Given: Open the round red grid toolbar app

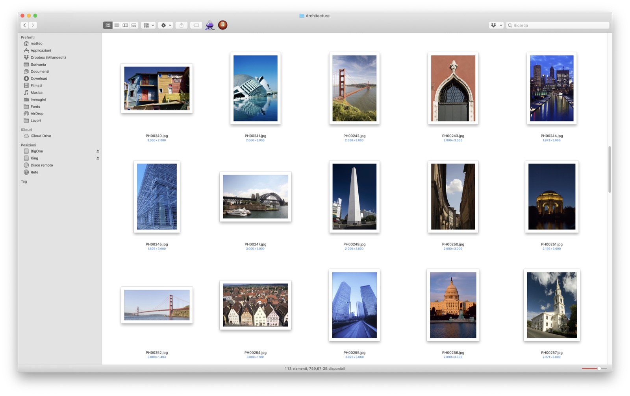Looking at the screenshot, I should point(223,25).
